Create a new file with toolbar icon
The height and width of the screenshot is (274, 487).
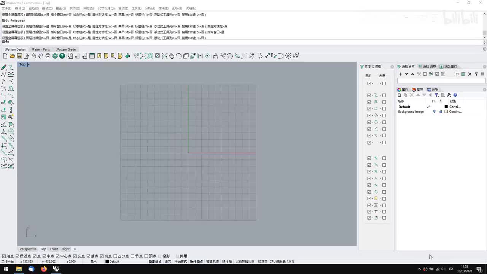pyautogui.click(x=5, y=56)
